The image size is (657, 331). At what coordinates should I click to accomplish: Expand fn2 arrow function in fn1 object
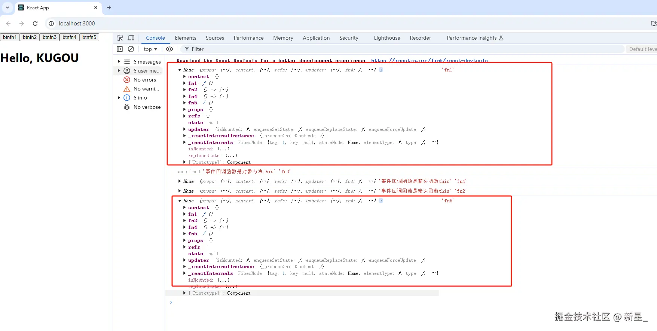pos(184,90)
